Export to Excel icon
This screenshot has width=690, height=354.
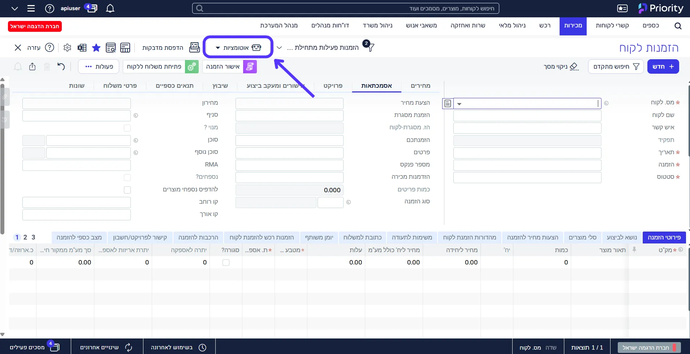(x=82, y=48)
